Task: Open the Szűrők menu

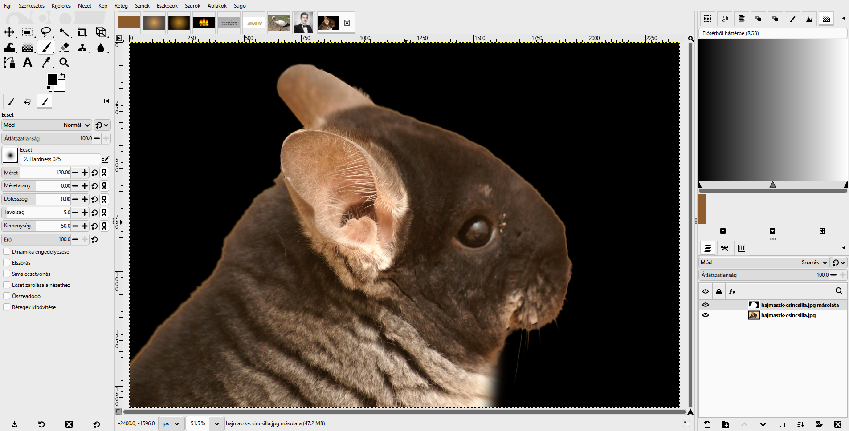Action: point(192,6)
